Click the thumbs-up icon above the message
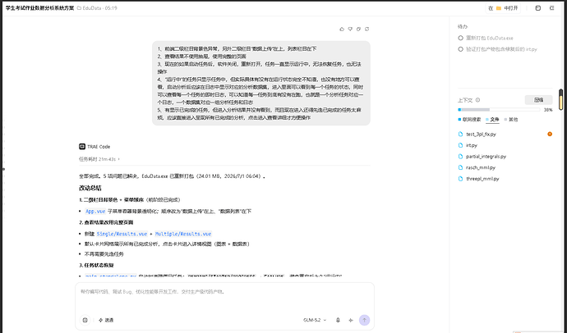Viewport: 567px width, 333px height. click(x=342, y=29)
